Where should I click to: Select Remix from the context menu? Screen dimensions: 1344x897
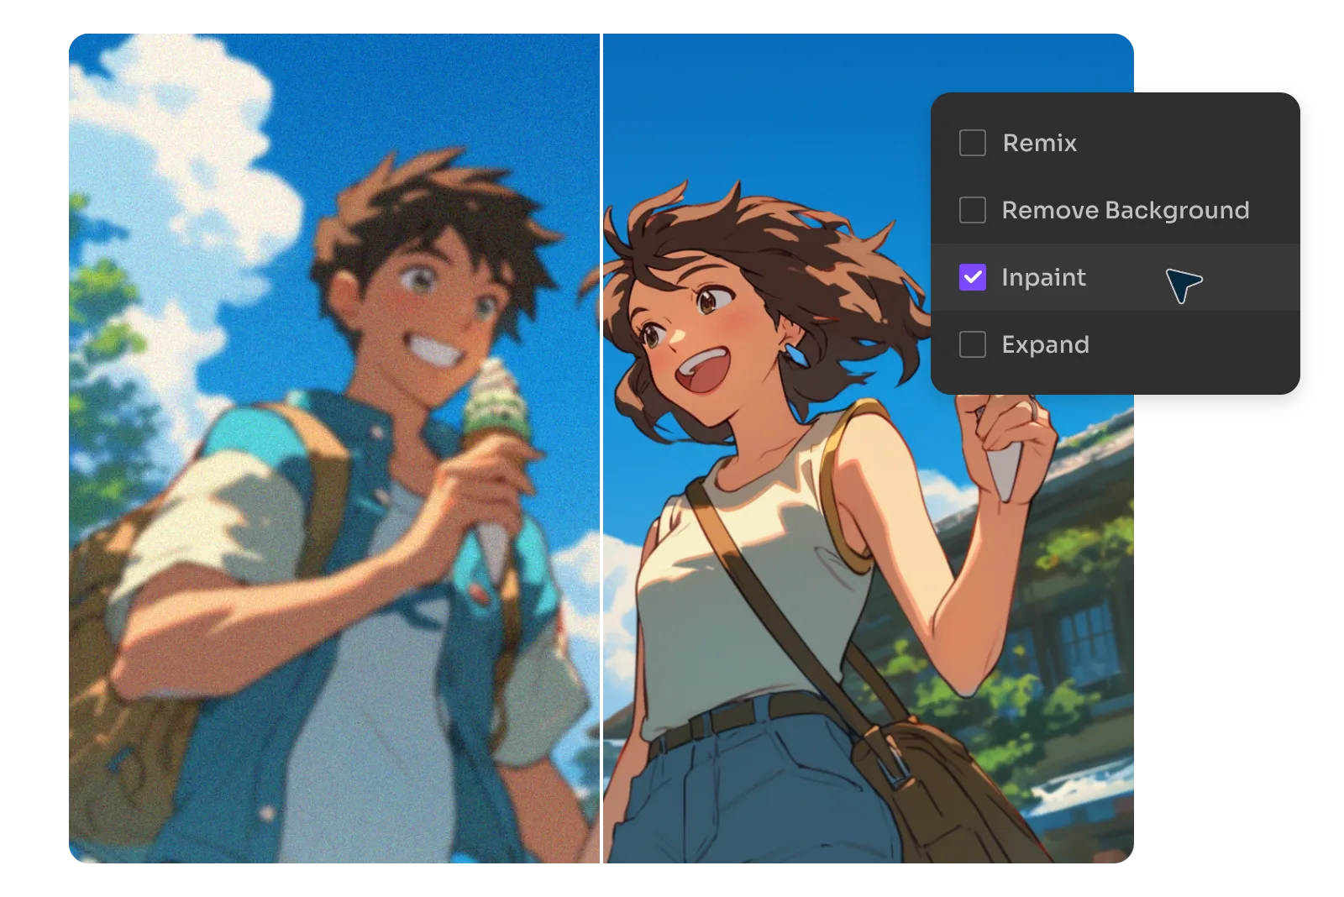pyautogui.click(x=1039, y=143)
